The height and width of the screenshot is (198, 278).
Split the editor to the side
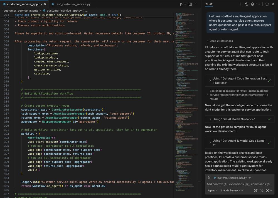(190, 4)
